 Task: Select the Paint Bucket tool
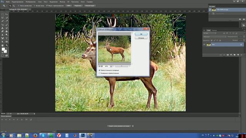[7, 31]
